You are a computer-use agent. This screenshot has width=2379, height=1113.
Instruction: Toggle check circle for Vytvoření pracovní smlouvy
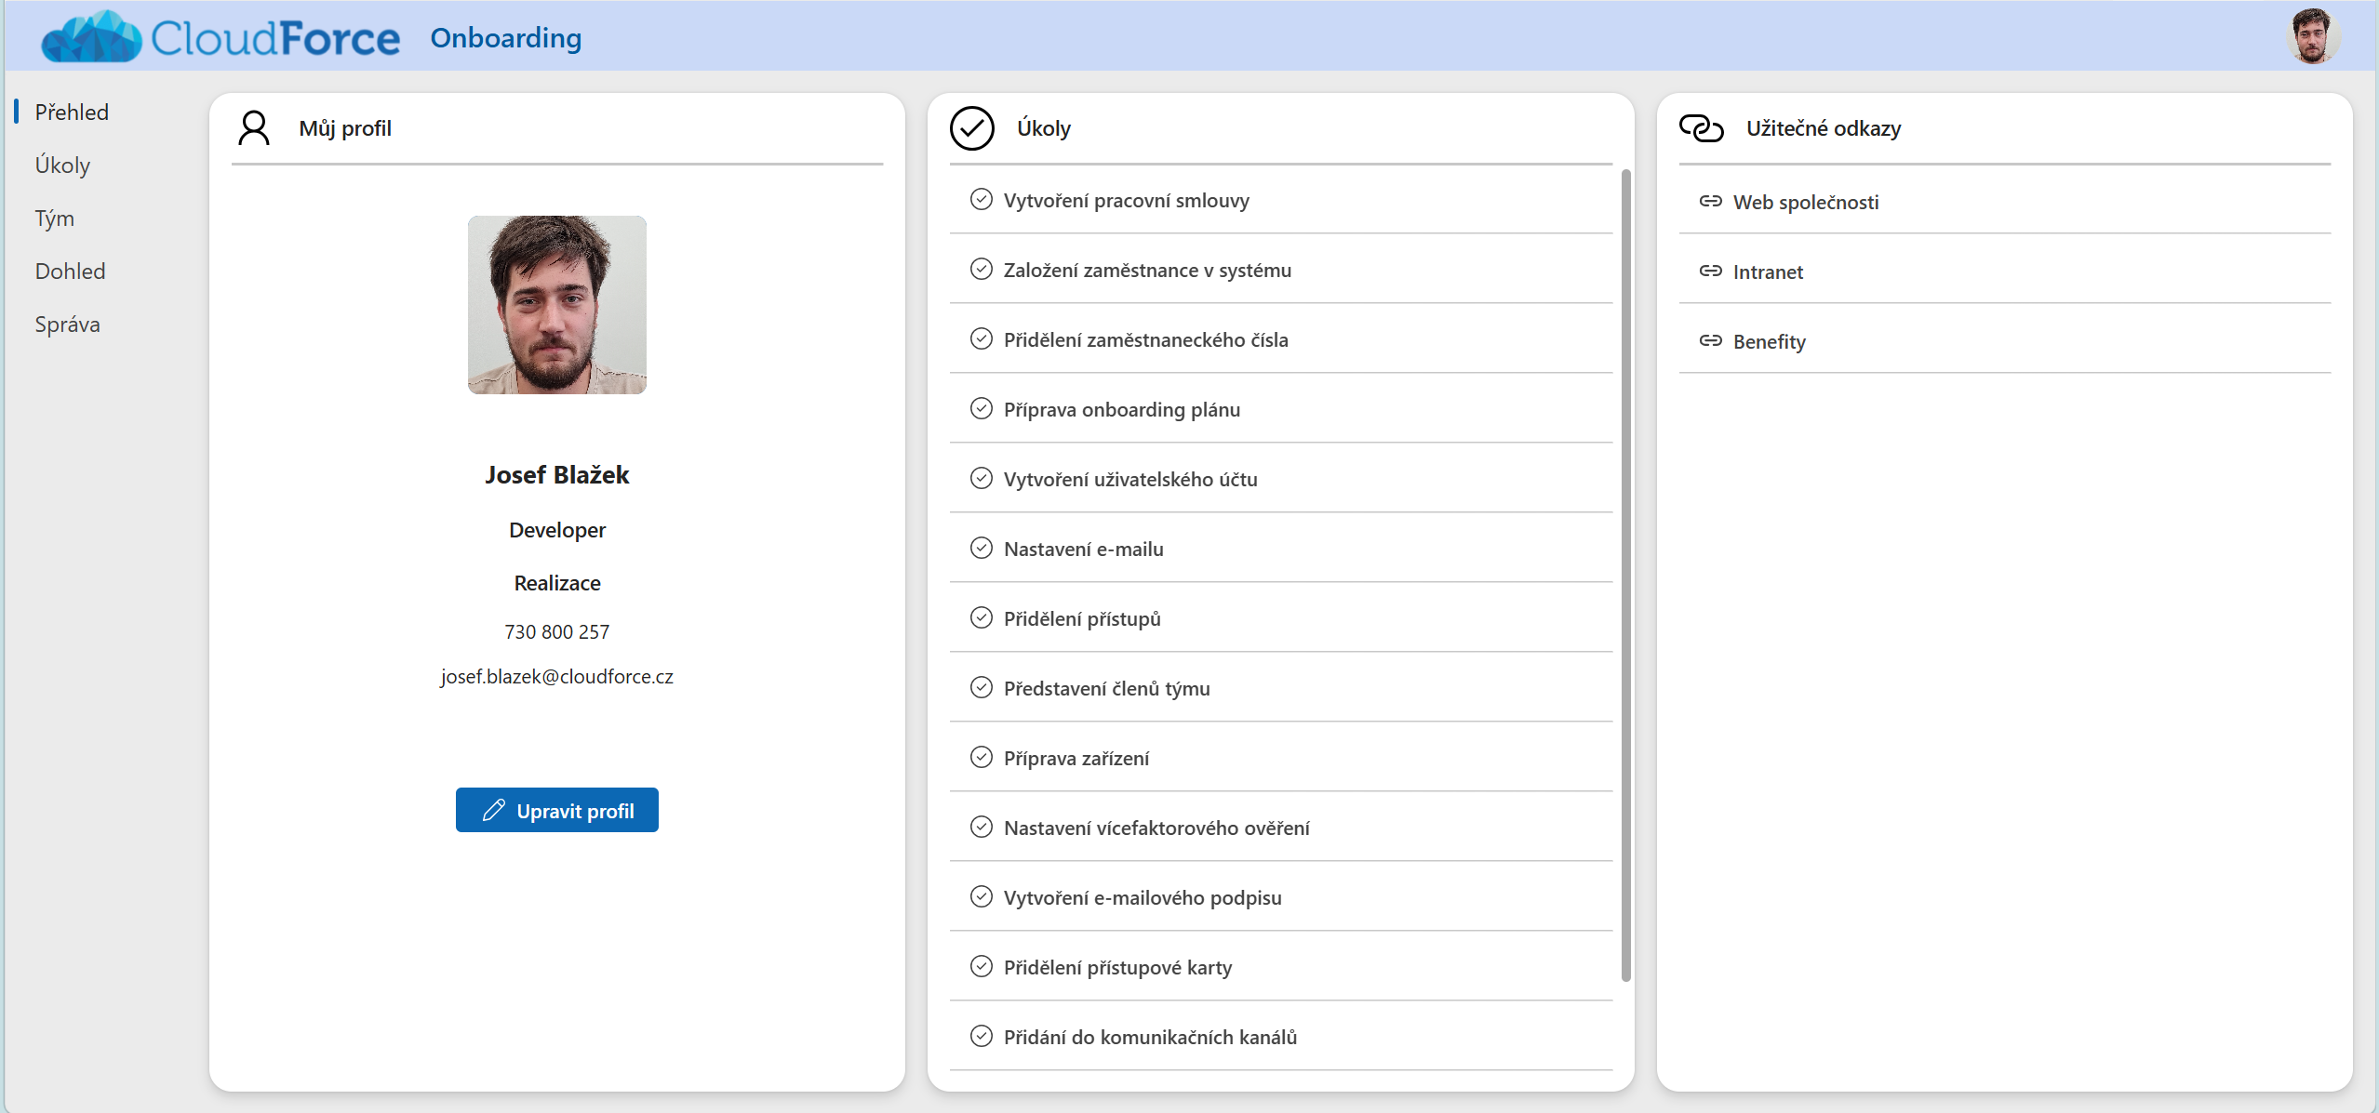pos(981,200)
